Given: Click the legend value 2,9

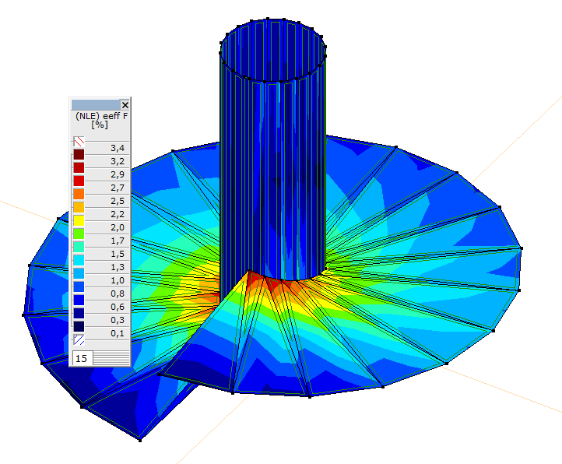Looking at the screenshot, I should (x=118, y=174).
